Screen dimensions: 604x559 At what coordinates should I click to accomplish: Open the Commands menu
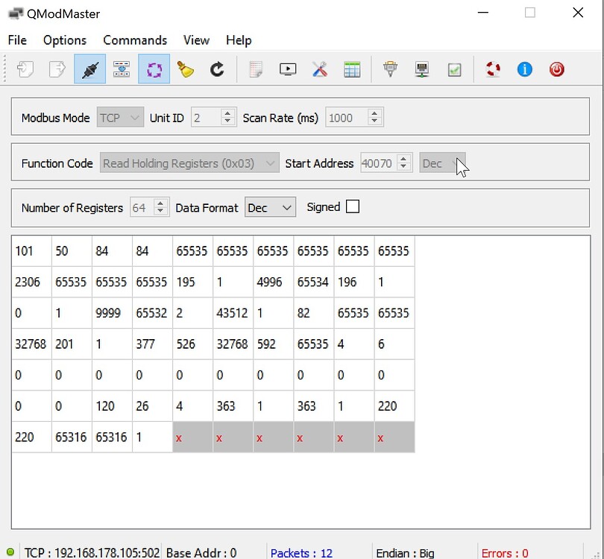135,40
